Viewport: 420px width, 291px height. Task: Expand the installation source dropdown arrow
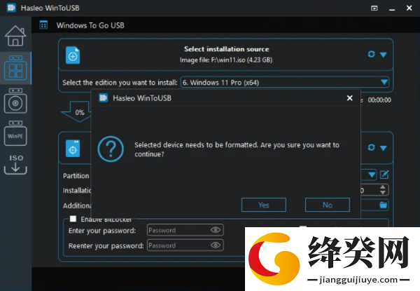tap(384, 55)
